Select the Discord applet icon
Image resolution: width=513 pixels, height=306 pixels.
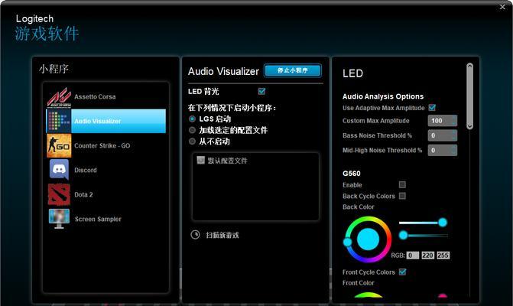tap(59, 170)
